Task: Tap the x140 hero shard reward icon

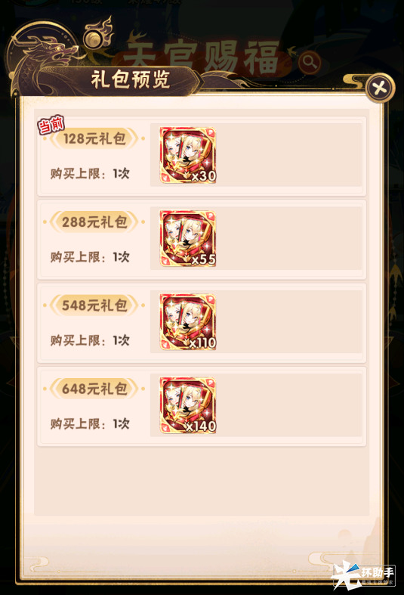Action: coord(188,405)
